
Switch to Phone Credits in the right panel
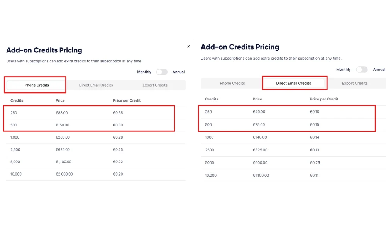pos(232,83)
